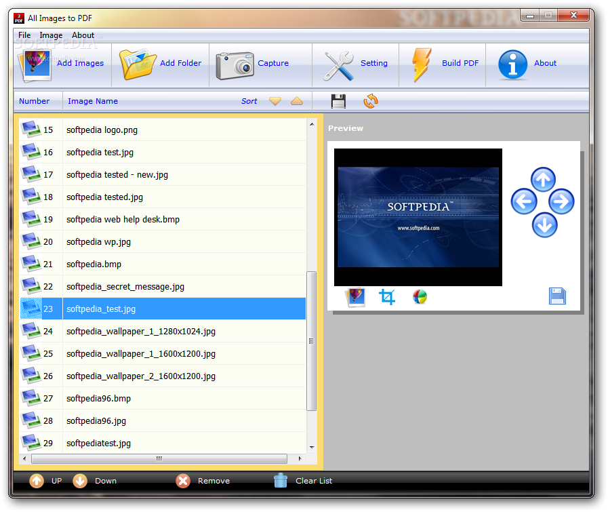Select softpedia96.bmp row 27
The height and width of the screenshot is (512, 608).
click(x=163, y=398)
